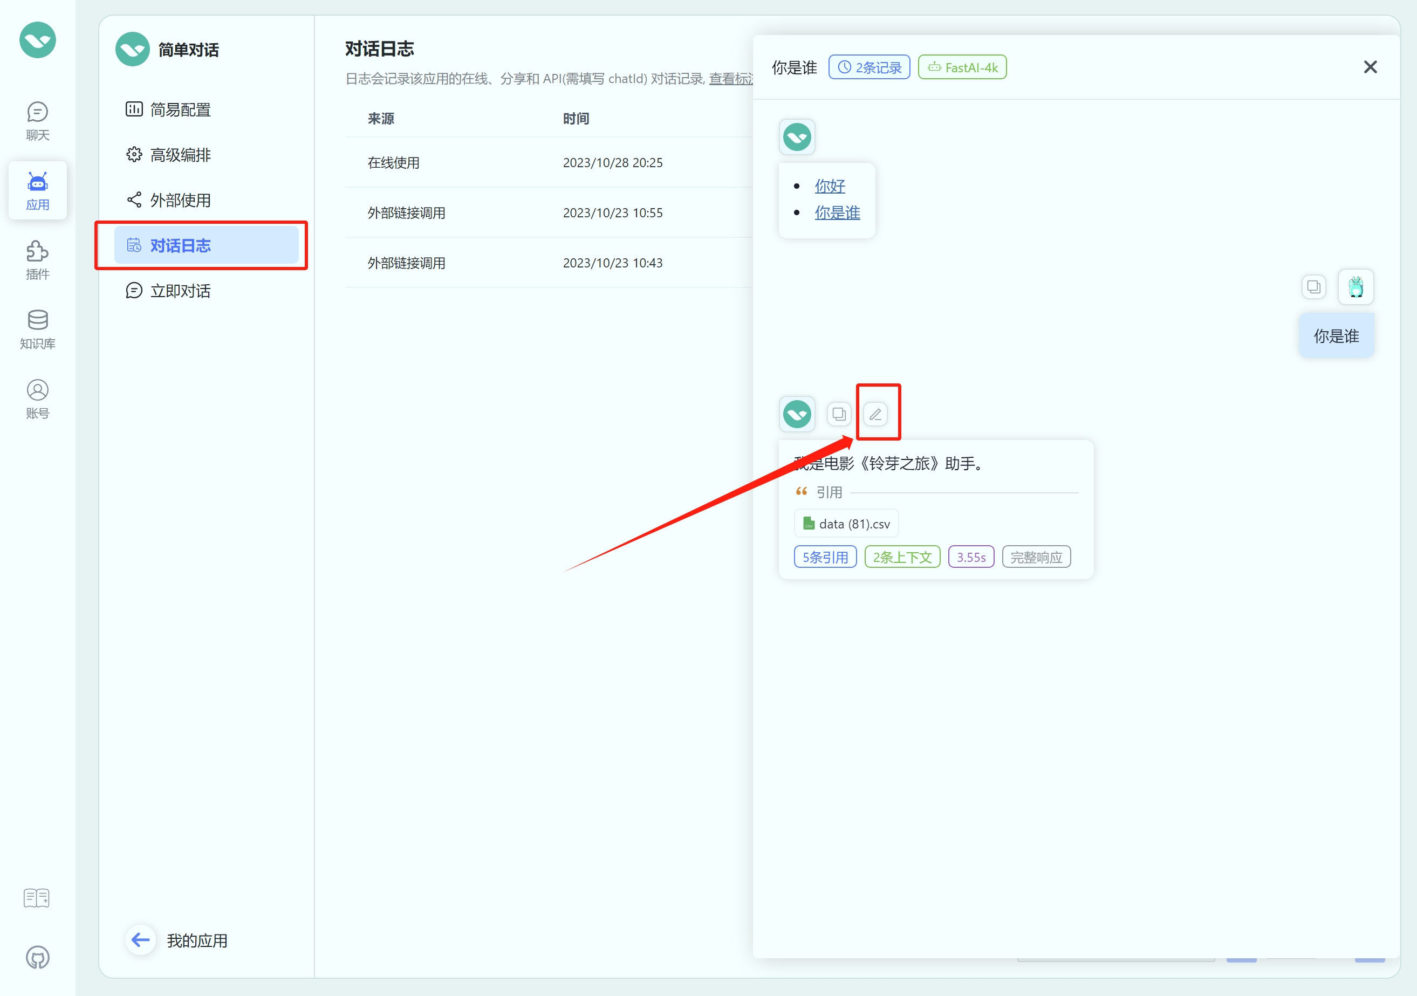Click the 完整响应 tag
Viewport: 1417px width, 996px height.
1036,557
